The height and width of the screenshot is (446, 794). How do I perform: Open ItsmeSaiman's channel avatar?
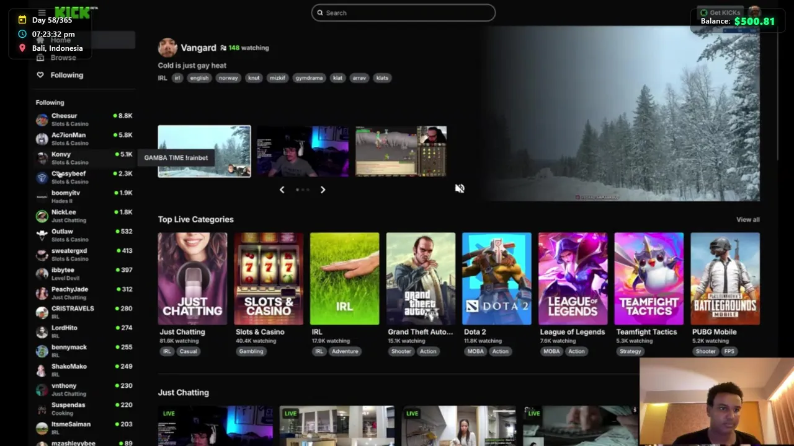(42, 428)
